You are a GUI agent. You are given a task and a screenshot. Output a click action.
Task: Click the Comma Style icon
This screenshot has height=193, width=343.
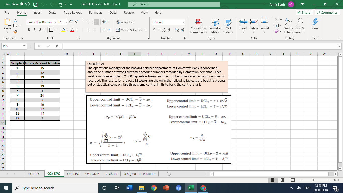(169, 29)
